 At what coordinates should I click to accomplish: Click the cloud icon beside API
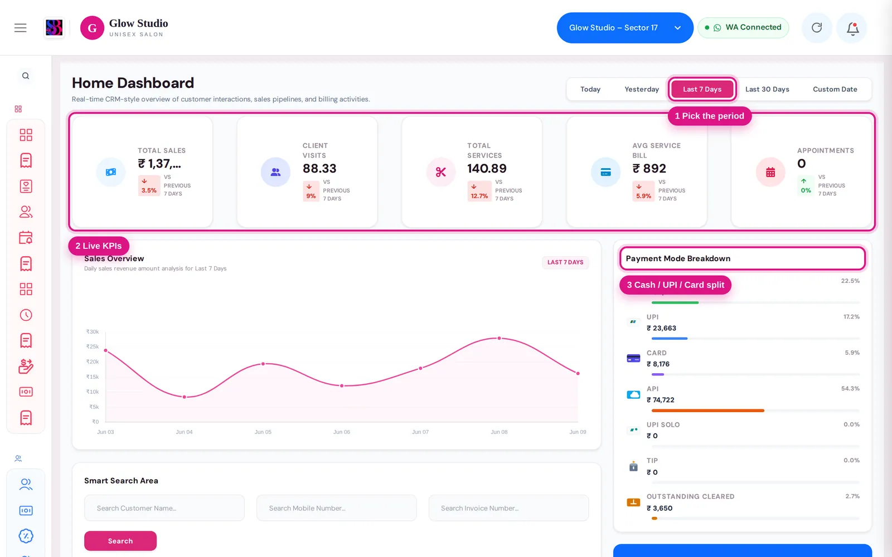(x=633, y=394)
